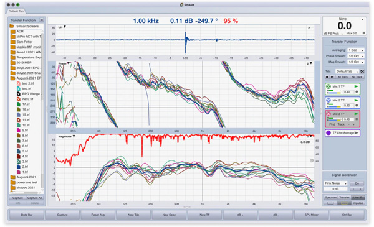Screen dimensions: 374x227
Task: Turn the signal generator On
Action: pos(357,183)
